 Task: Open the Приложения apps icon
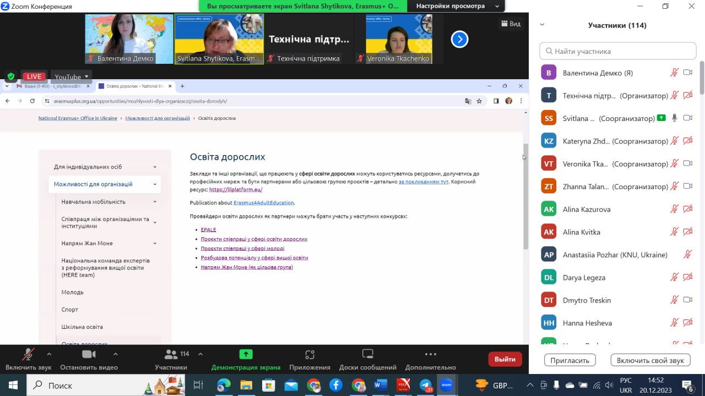click(310, 354)
